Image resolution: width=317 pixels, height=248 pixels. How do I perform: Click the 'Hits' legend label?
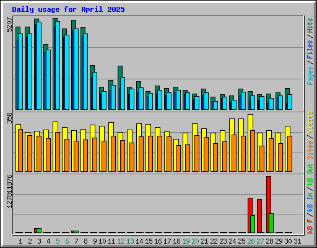pos(310,25)
